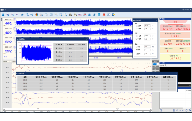The height and width of the screenshot is (121, 192).
Task: Increase font size with the A+ icon
Action: pyautogui.click(x=177, y=111)
